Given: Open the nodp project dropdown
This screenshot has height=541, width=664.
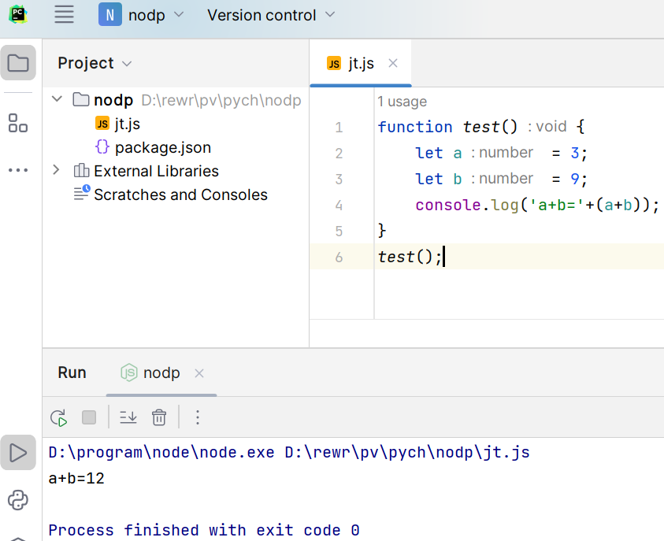Looking at the screenshot, I should coord(142,15).
